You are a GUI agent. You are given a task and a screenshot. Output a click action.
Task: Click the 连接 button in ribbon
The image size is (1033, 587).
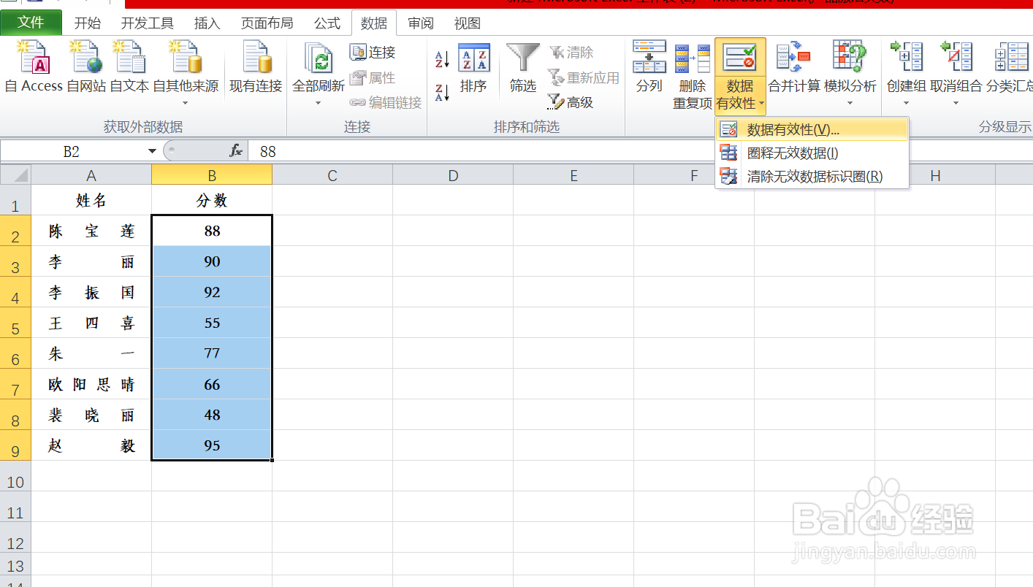click(373, 53)
